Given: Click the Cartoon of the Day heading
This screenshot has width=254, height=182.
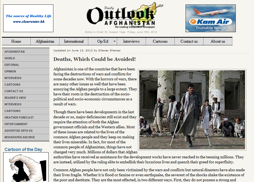Looking at the screenshot, I should coord(23,149).
